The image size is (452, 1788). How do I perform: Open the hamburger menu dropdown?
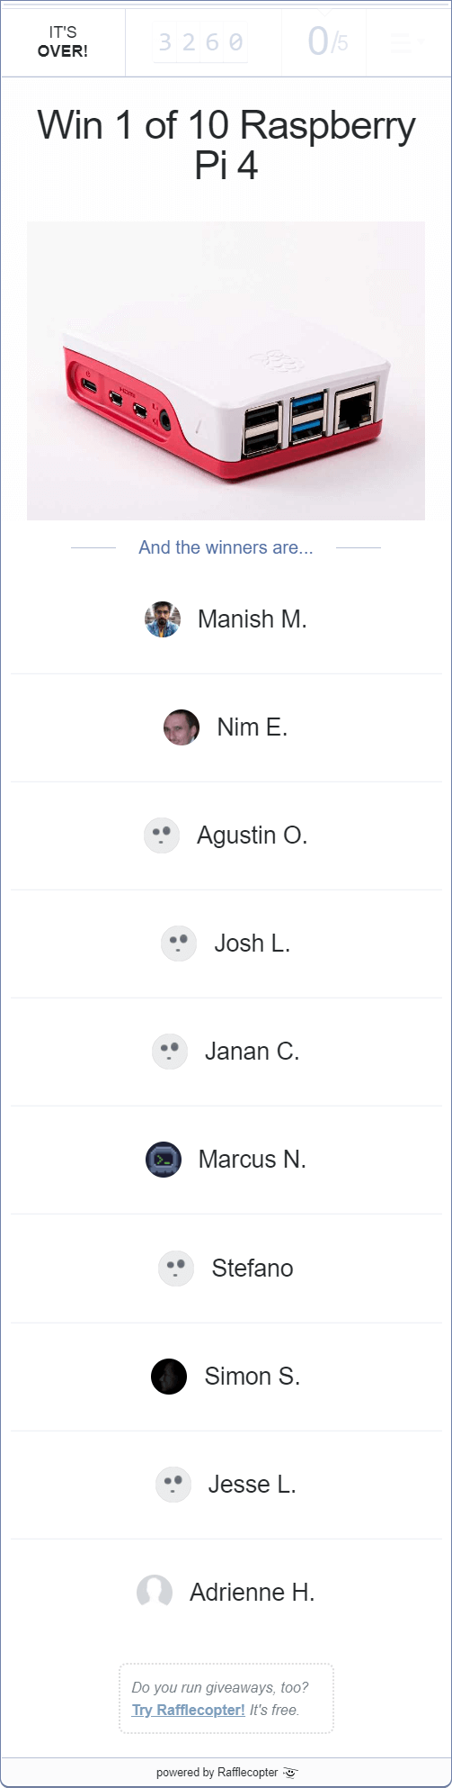pos(406,43)
